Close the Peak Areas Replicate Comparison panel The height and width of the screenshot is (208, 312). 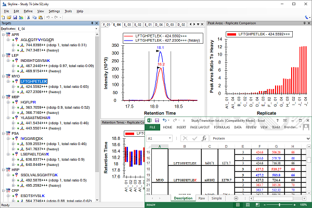(x=309, y=23)
